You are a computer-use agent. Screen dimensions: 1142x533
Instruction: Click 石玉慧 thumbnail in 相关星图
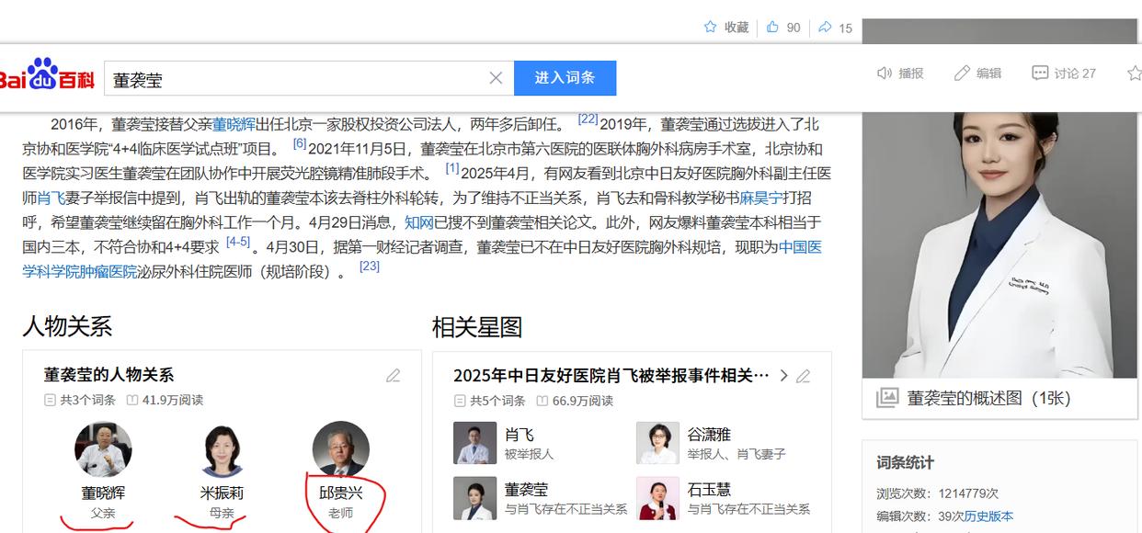tap(657, 498)
